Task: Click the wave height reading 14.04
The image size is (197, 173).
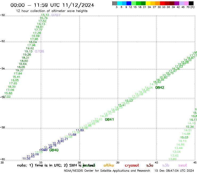Action: click(x=149, y=88)
